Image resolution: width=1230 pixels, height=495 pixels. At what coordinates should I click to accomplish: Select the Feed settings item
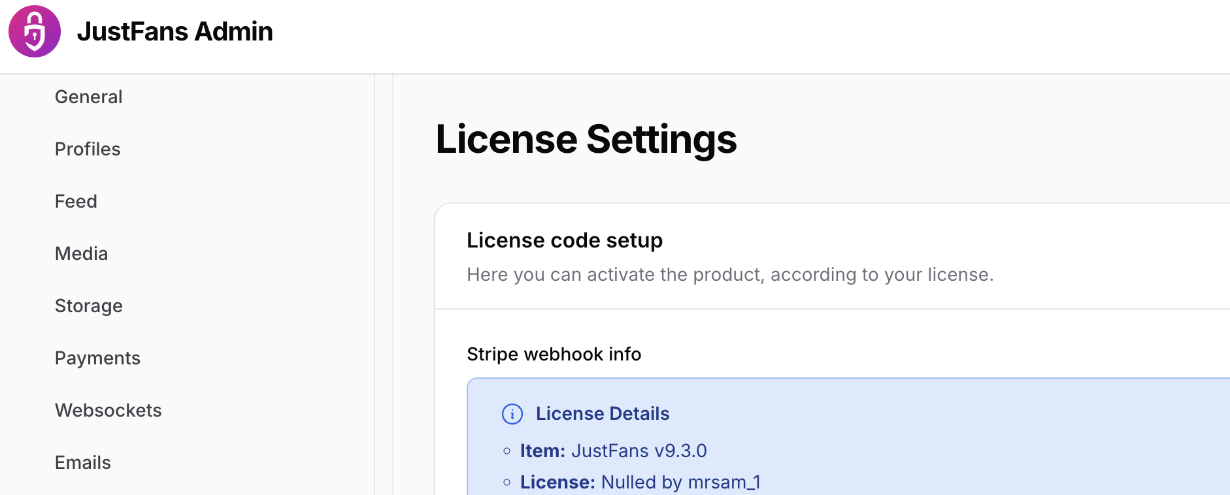[x=76, y=201]
